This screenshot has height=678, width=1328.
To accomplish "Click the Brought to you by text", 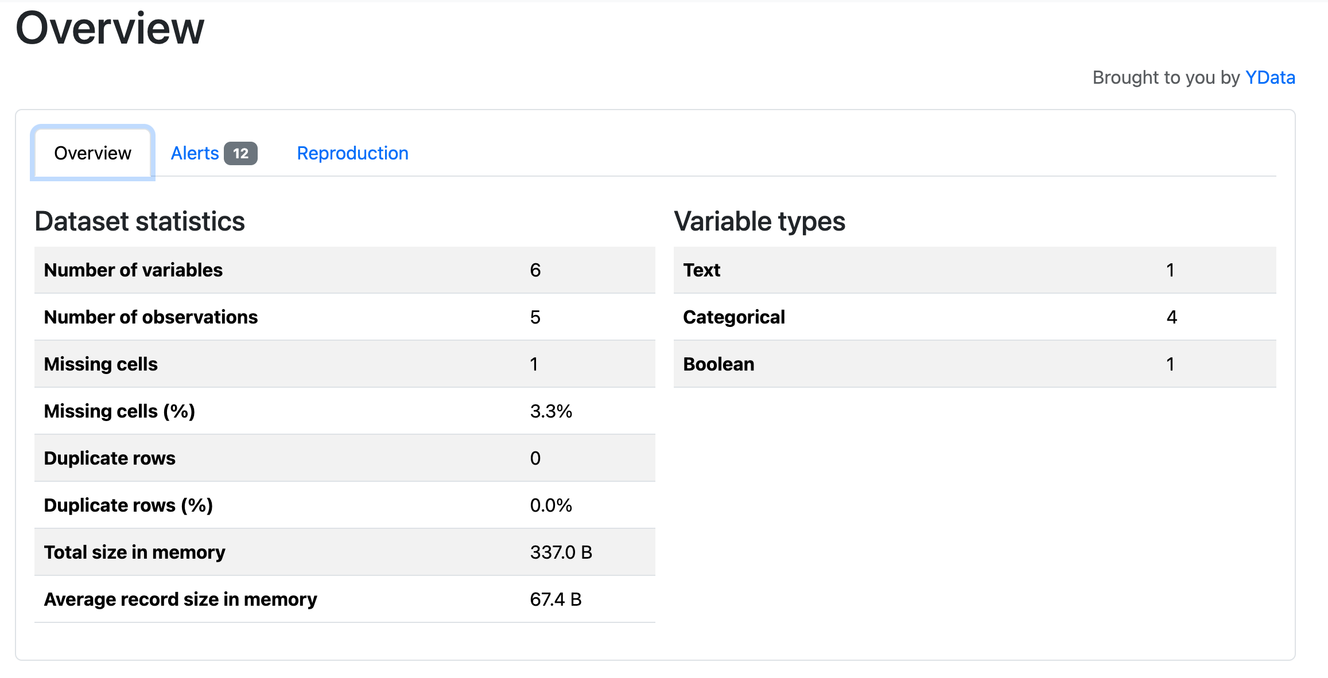I will 1166,77.
